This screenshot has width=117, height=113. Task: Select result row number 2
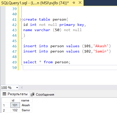(x=6, y=110)
